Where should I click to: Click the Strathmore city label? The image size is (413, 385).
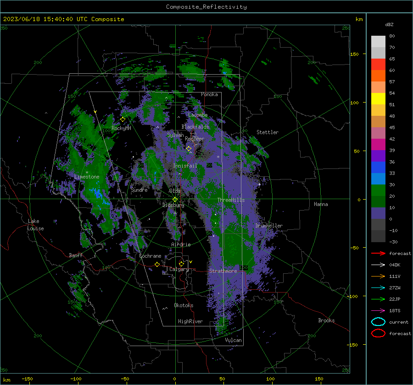(x=223, y=271)
